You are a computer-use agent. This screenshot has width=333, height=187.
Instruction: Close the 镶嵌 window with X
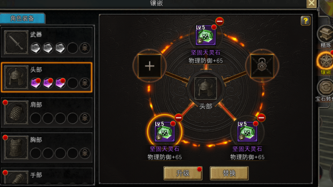click(x=311, y=3)
